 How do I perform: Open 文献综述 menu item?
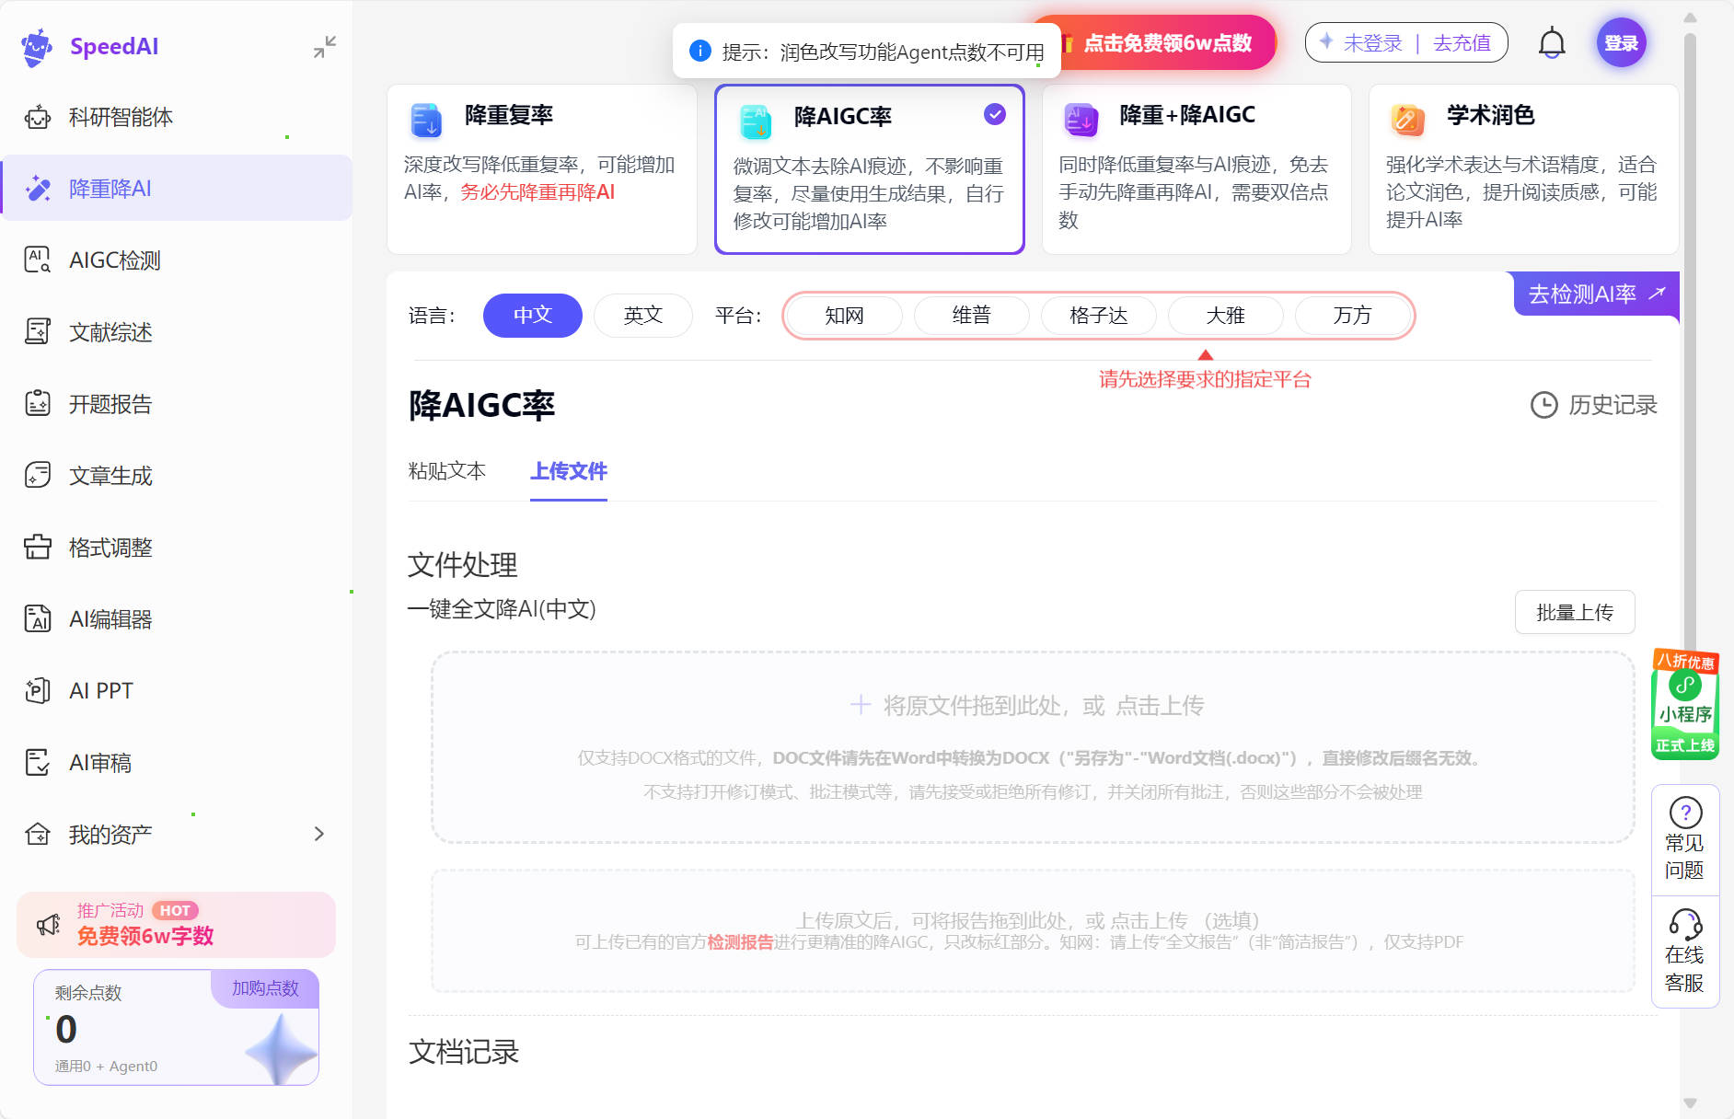pos(177,332)
